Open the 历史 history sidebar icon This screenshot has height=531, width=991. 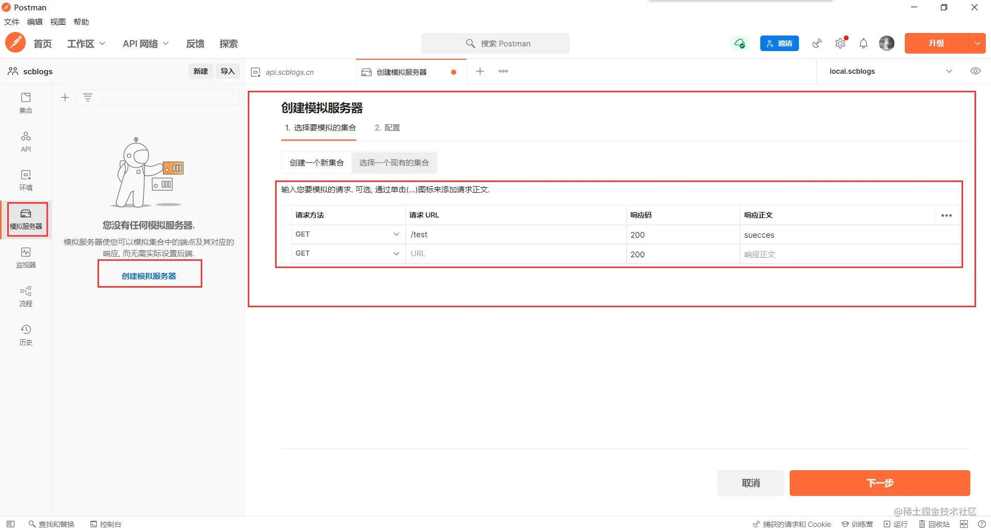26,335
